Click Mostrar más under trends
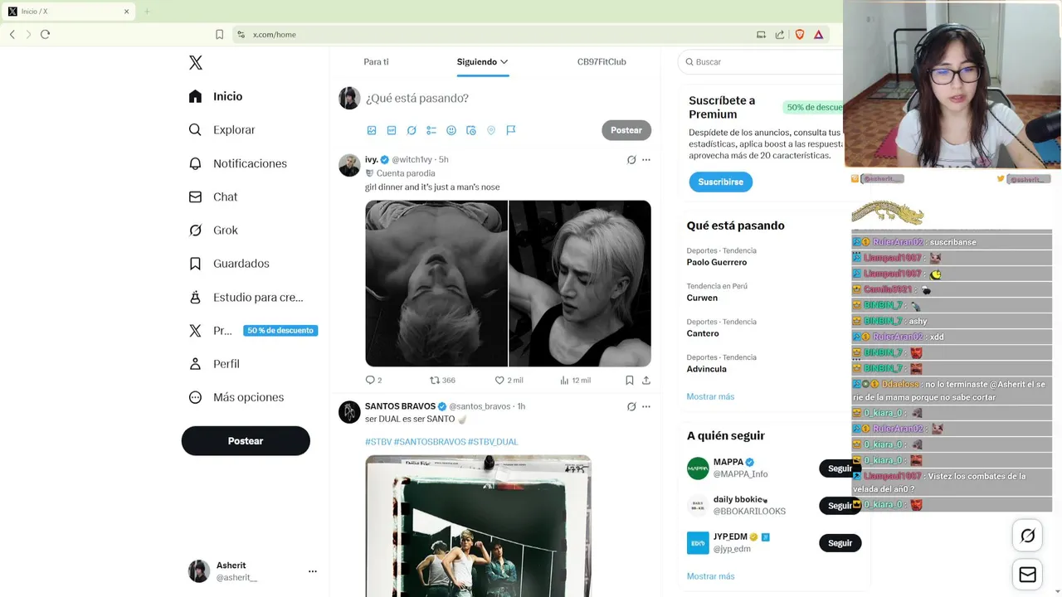Viewport: 1062px width, 597px height. (x=710, y=397)
